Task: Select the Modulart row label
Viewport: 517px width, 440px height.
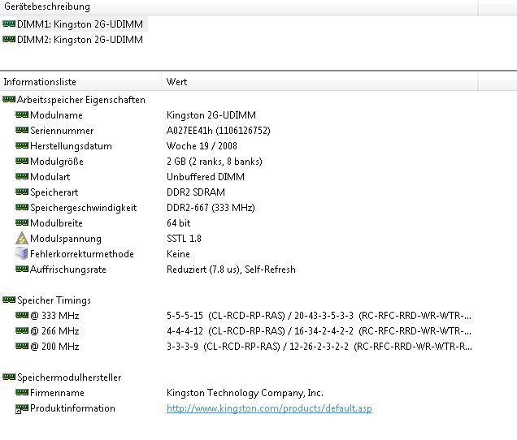Action: pos(50,177)
